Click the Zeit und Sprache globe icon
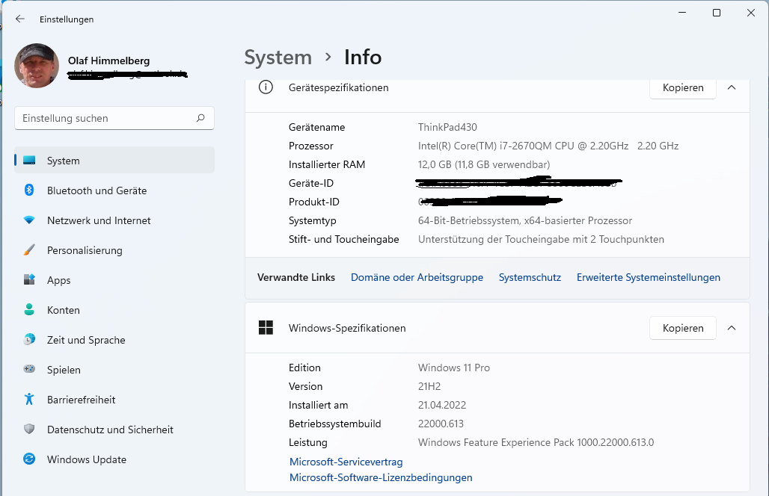The height and width of the screenshot is (496, 769). click(29, 340)
